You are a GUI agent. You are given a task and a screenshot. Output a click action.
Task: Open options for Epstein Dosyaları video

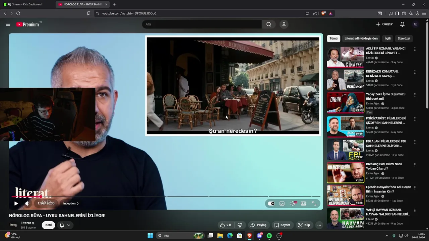point(415,187)
